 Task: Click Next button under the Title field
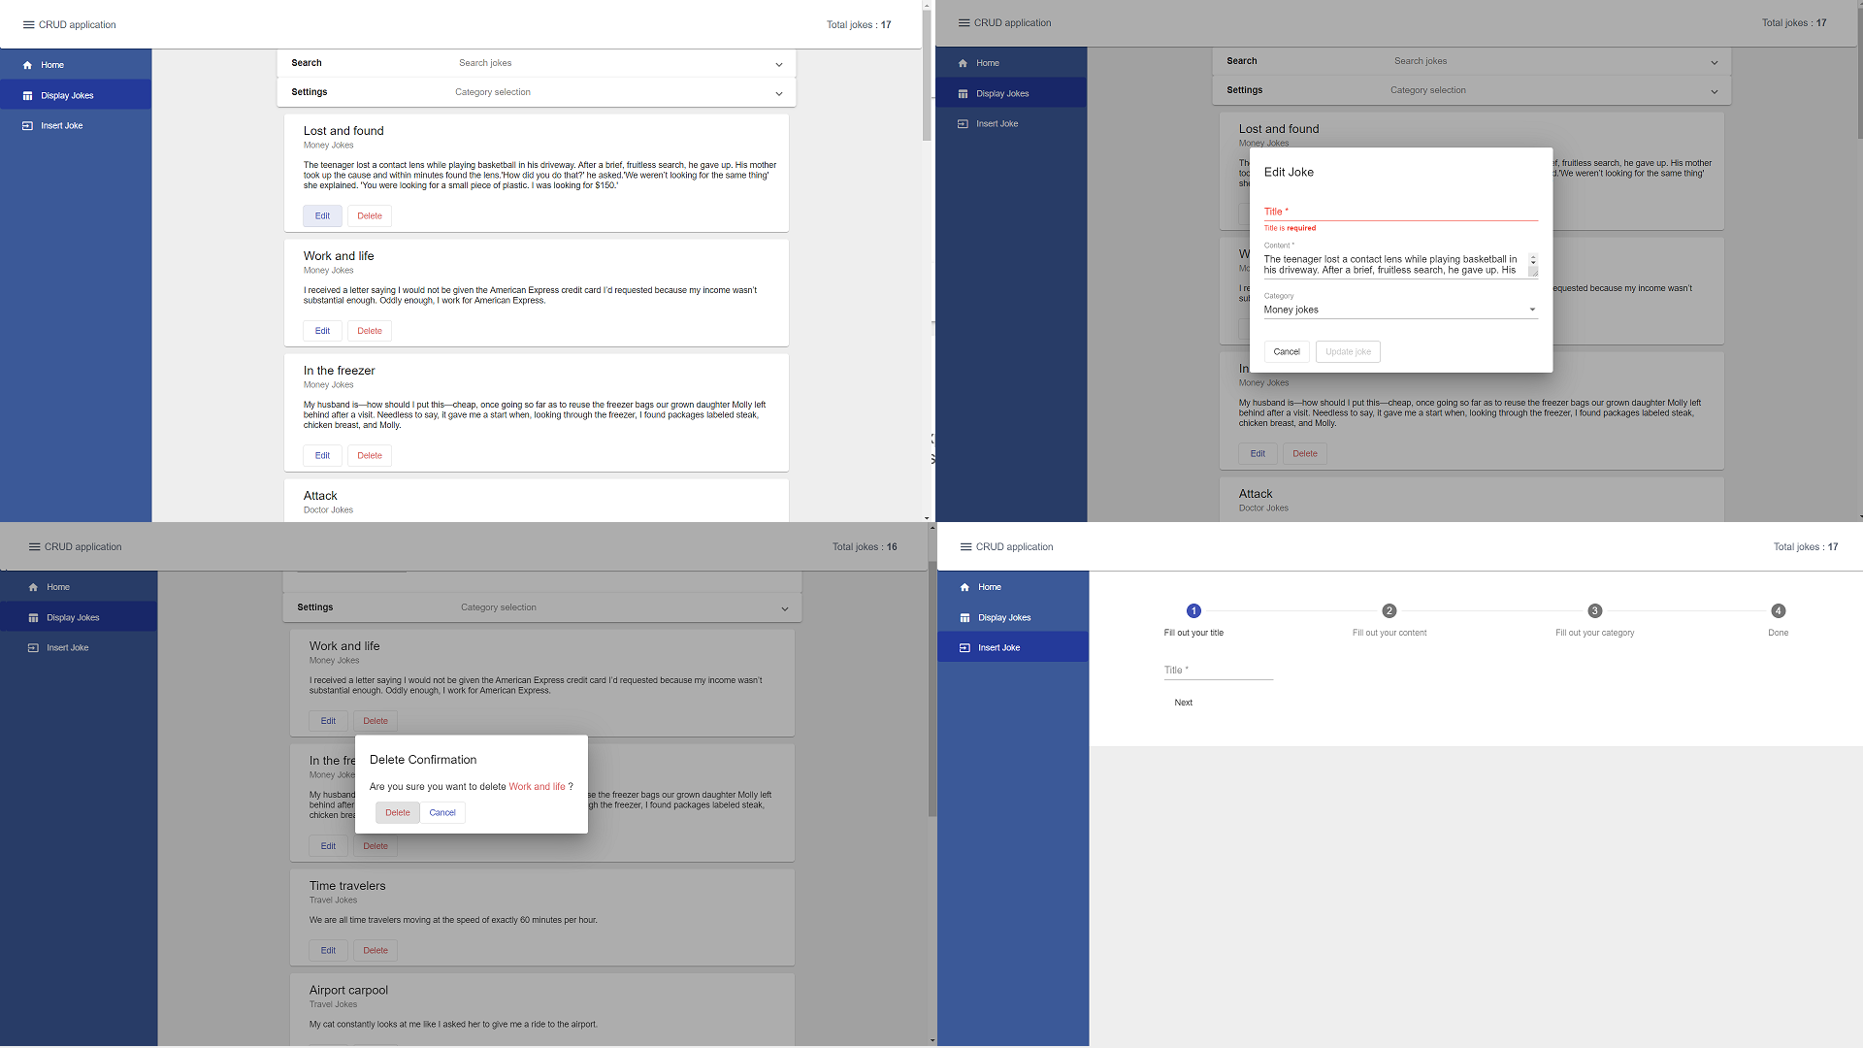(1183, 703)
